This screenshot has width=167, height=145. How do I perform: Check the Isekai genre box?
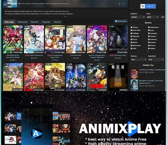(x=149, y=49)
